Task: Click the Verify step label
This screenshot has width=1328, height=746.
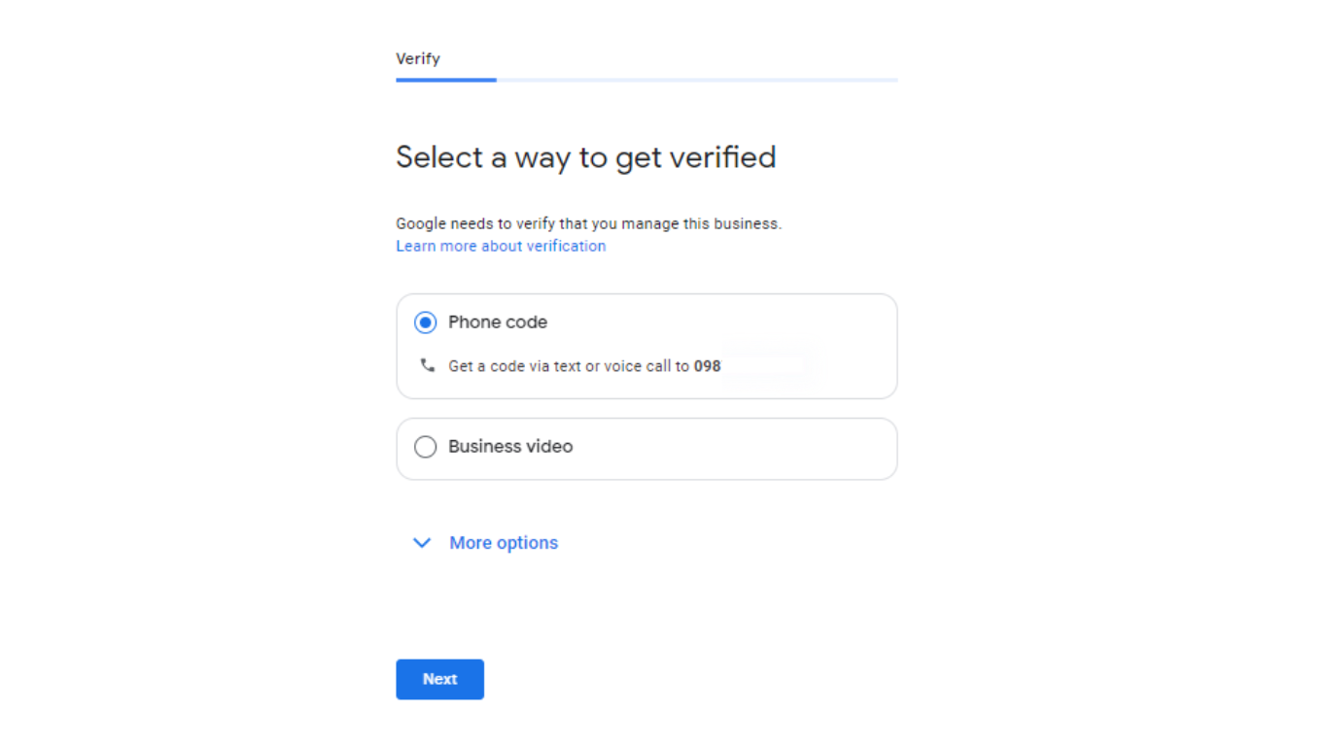Action: point(418,59)
